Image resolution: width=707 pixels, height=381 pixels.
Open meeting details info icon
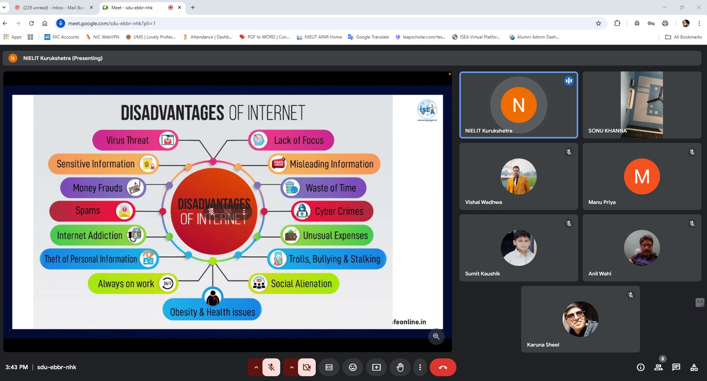pos(640,367)
